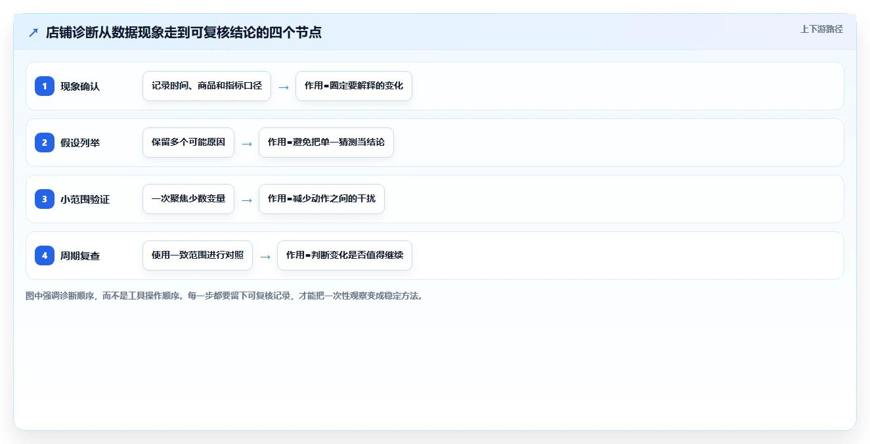Click the 一次聚焦少数变量 box
This screenshot has height=444, width=870.
pos(188,199)
